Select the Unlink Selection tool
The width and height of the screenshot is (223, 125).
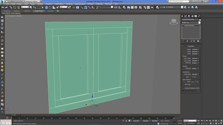(15, 7)
